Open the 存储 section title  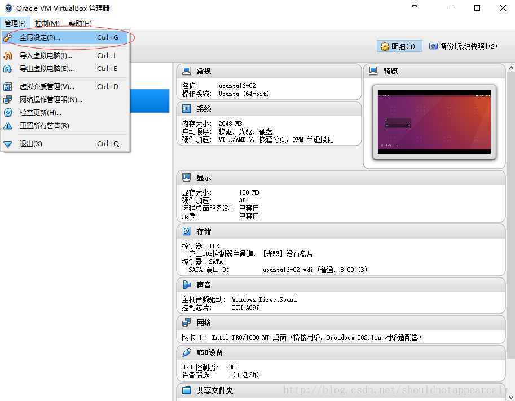(x=204, y=232)
